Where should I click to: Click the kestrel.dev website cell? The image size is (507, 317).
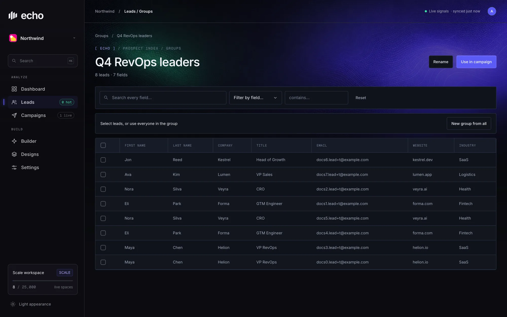coord(423,160)
